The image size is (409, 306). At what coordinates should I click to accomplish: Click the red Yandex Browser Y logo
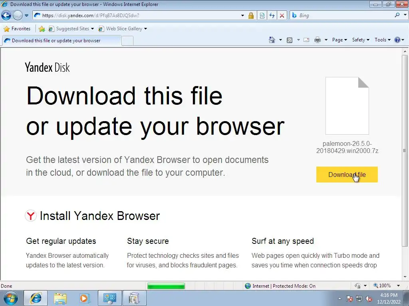point(31,216)
